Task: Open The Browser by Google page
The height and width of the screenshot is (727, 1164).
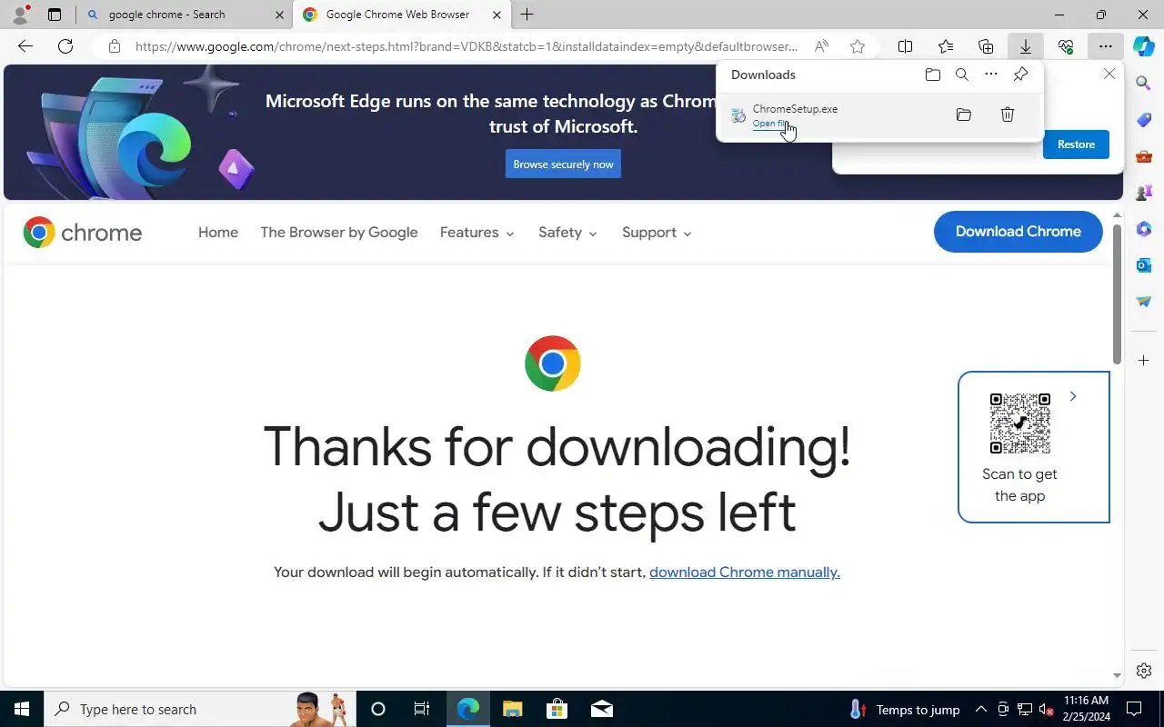Action: 339,233
